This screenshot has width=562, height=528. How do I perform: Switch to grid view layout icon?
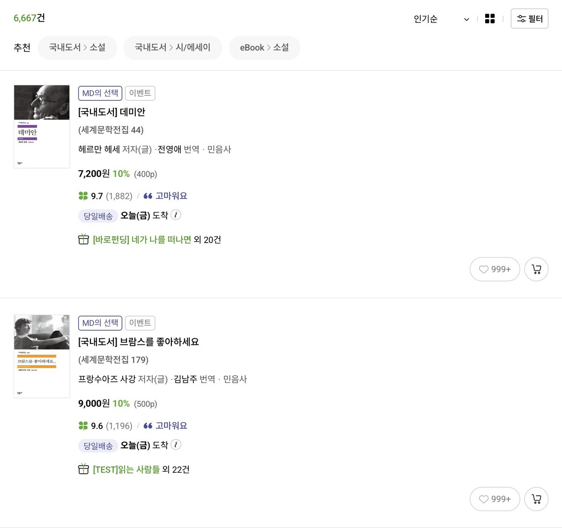pyautogui.click(x=490, y=19)
